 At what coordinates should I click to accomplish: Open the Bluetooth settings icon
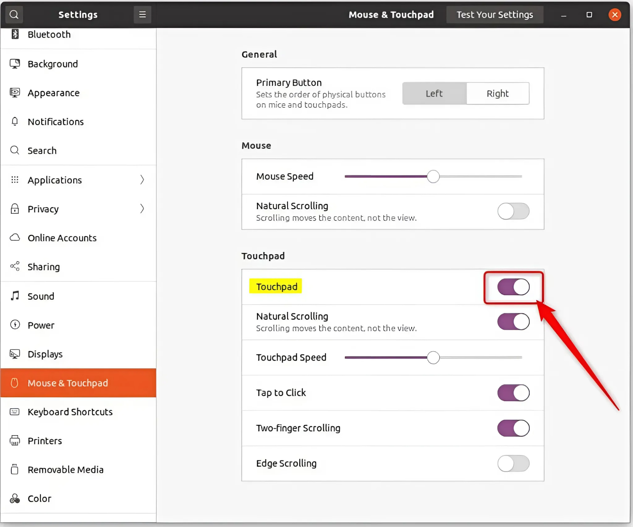[x=15, y=34]
